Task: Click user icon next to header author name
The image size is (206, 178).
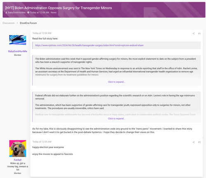Action: (6, 12)
